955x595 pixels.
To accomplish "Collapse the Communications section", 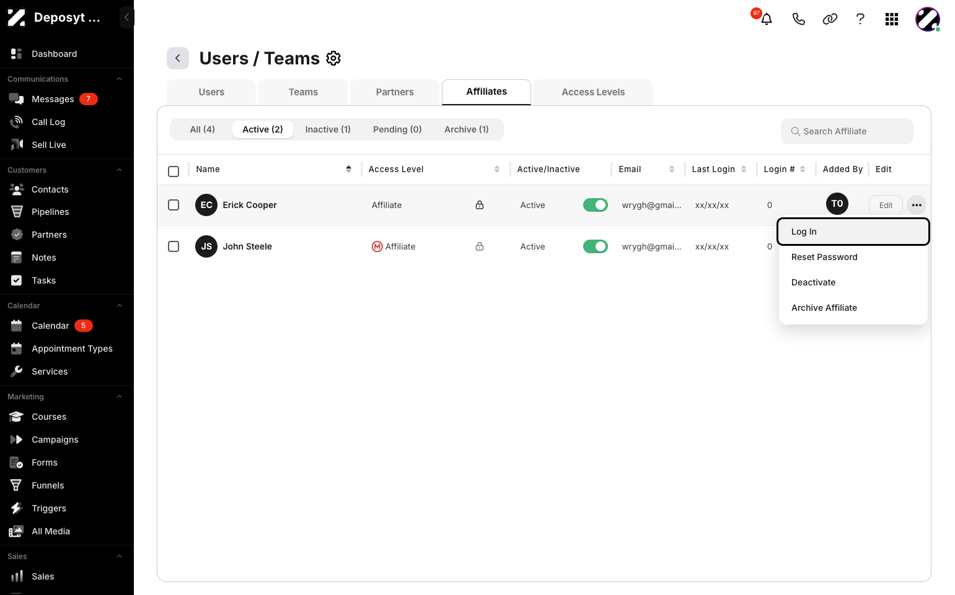I will coord(120,79).
